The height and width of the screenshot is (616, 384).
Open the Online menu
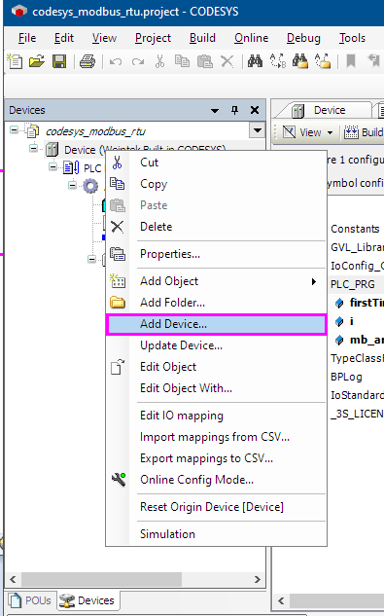pyautogui.click(x=251, y=38)
